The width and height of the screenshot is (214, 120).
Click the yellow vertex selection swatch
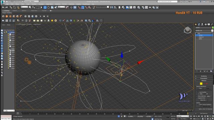(x=201, y=84)
